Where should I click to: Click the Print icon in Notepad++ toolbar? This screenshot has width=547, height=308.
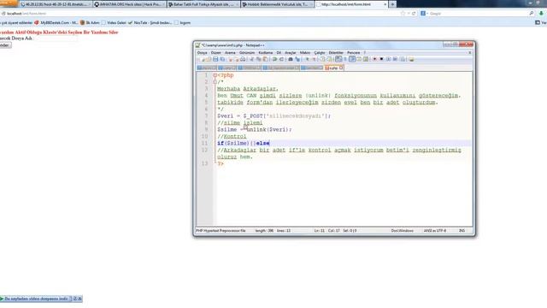243,59
